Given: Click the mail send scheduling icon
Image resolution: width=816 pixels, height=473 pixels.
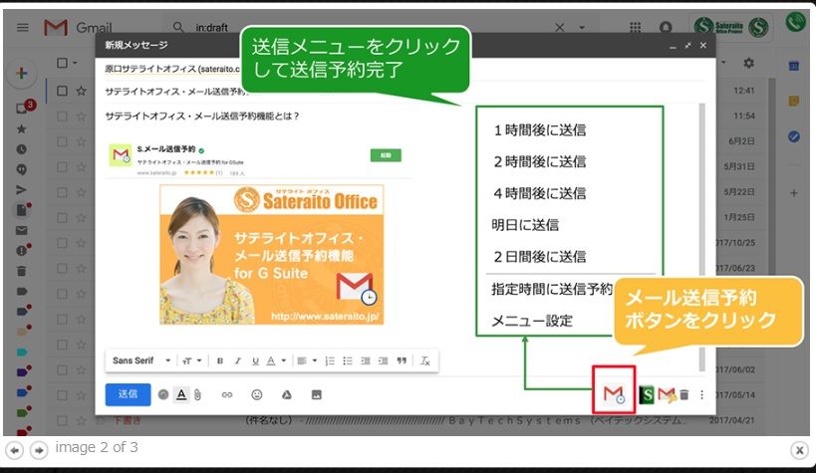Looking at the screenshot, I should 613,394.
